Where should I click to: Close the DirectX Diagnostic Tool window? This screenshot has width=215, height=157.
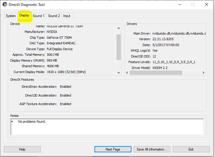206,4
